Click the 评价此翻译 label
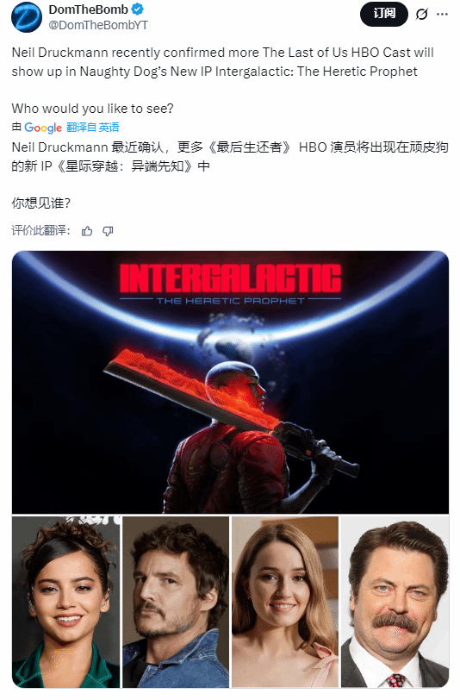 coord(40,230)
